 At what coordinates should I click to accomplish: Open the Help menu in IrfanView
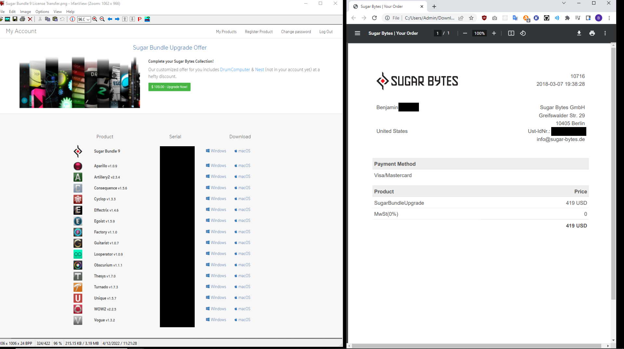pos(70,11)
